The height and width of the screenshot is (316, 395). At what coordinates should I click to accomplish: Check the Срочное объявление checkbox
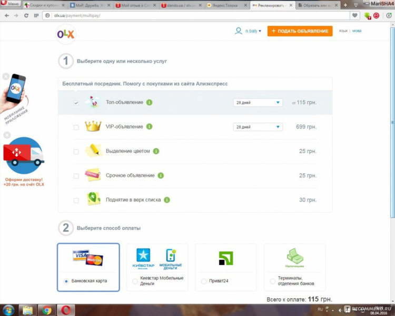coord(76,176)
